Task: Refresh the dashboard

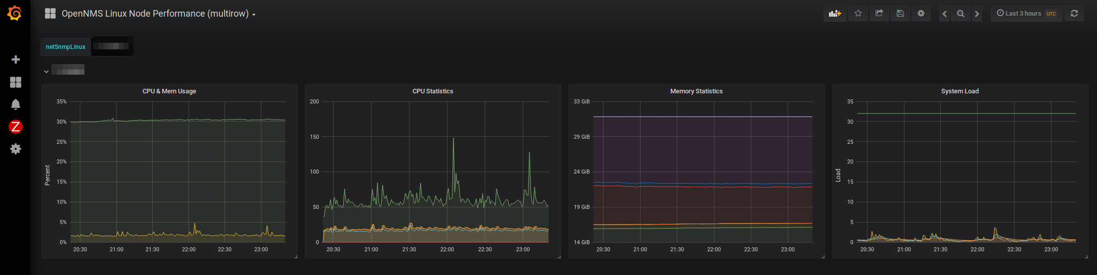Action: click(x=1074, y=14)
